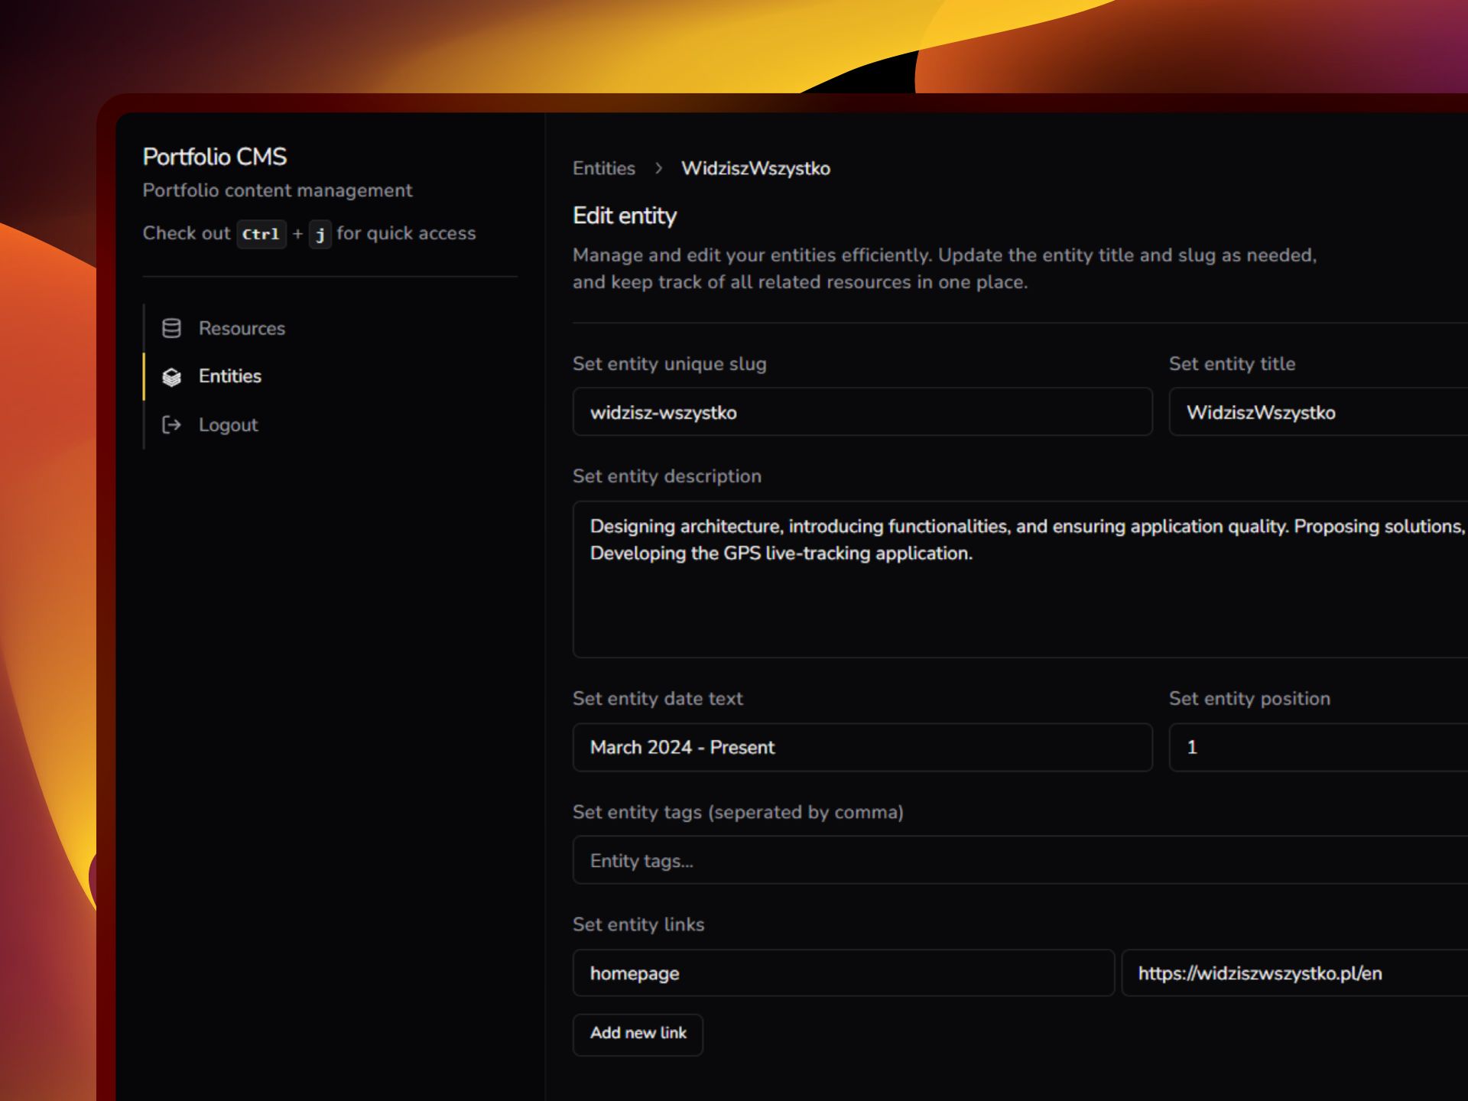Viewport: 1468px width, 1101px height.
Task: Click the Set entity date text label
Action: click(658, 698)
